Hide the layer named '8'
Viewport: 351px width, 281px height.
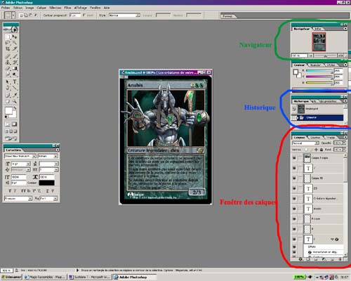[294, 229]
